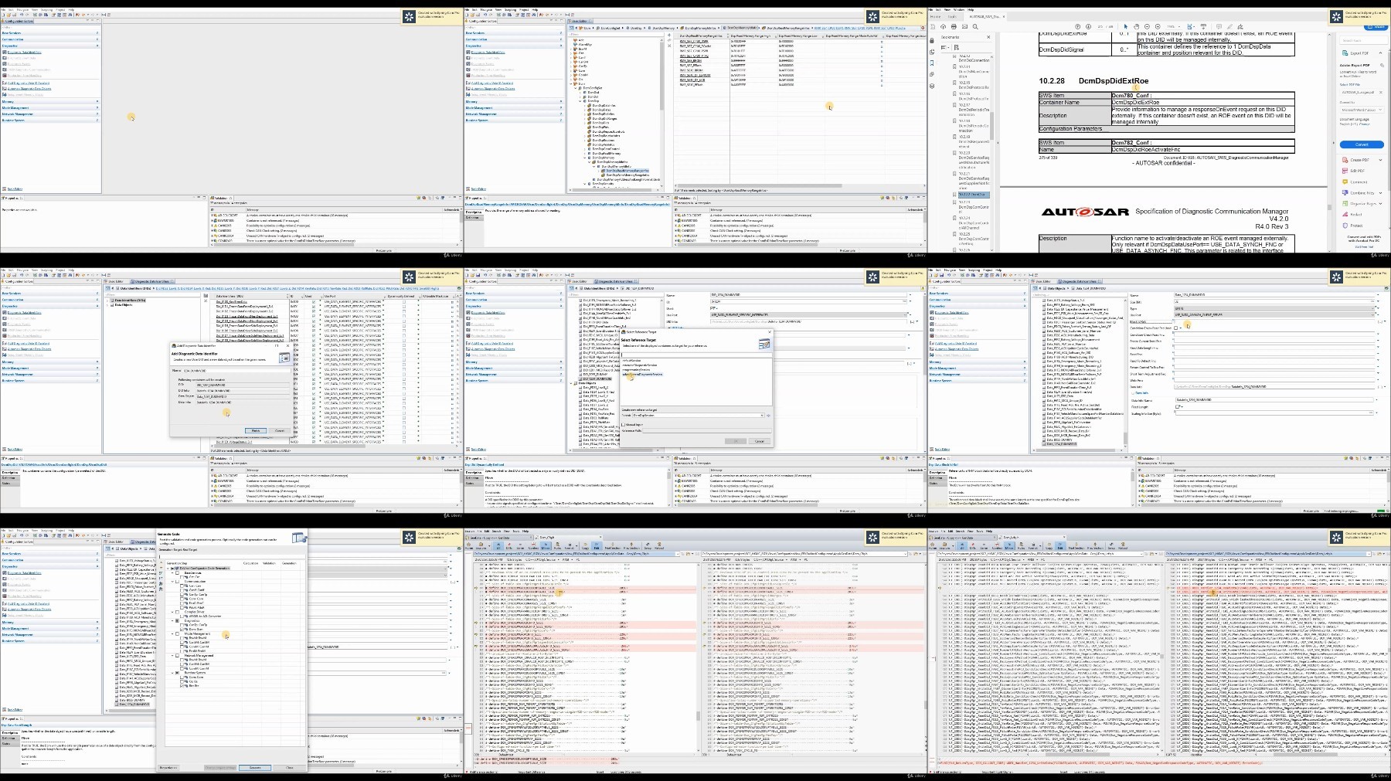Open the magnifier search icon in the PDF viewer toolbar

(x=975, y=26)
